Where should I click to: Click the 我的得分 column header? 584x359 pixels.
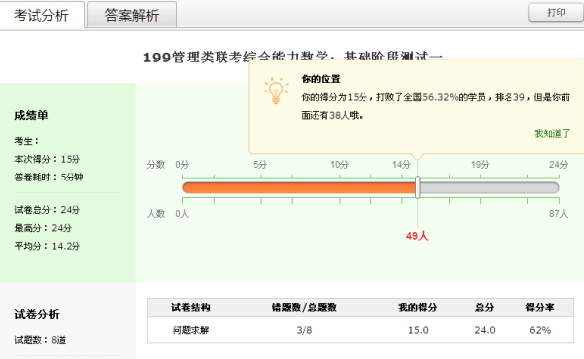(x=418, y=307)
